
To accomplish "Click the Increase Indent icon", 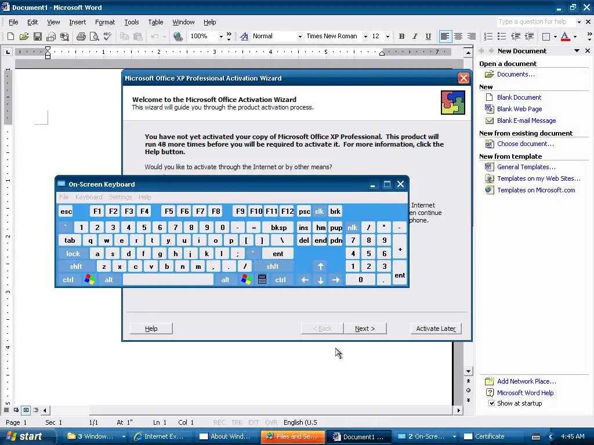I will click(529, 37).
